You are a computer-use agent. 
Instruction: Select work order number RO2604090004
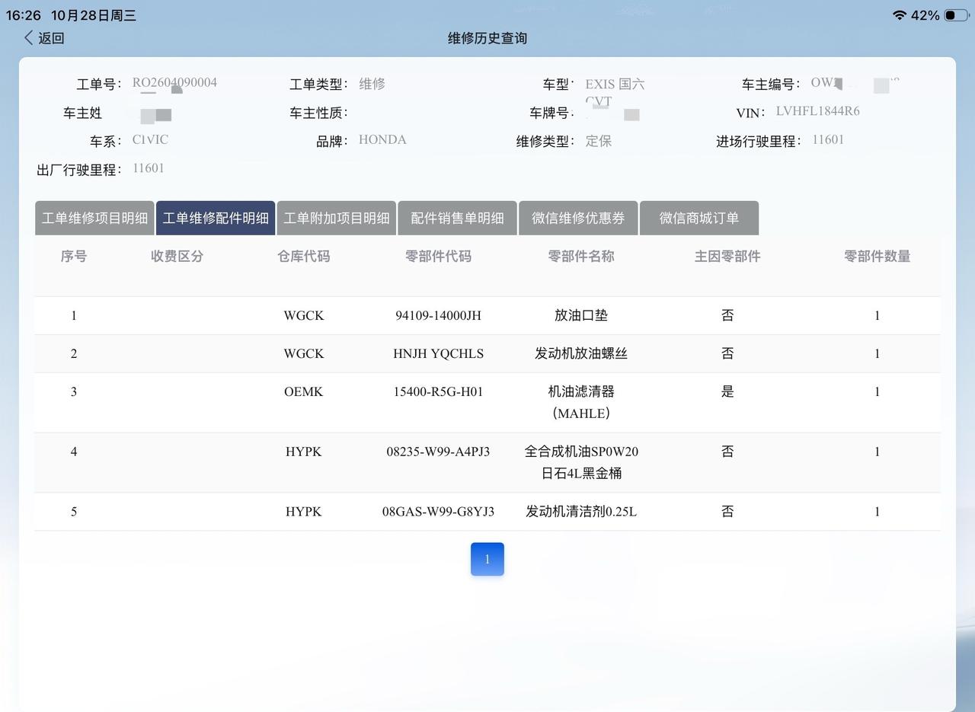click(x=174, y=82)
